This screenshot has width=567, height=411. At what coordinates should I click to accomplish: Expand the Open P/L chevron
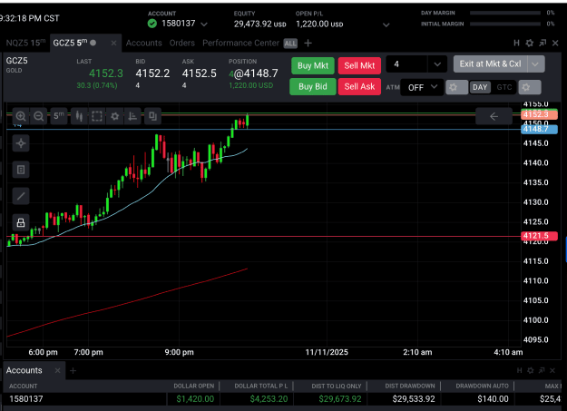[x=386, y=24]
